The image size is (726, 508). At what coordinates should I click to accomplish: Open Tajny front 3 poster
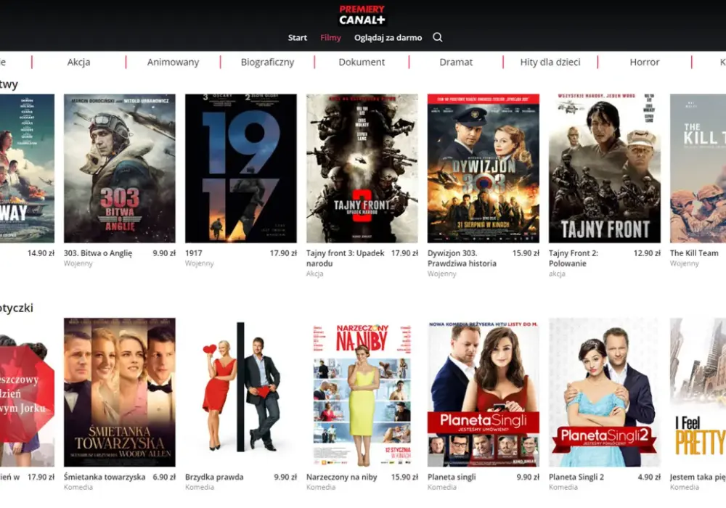pos(362,168)
